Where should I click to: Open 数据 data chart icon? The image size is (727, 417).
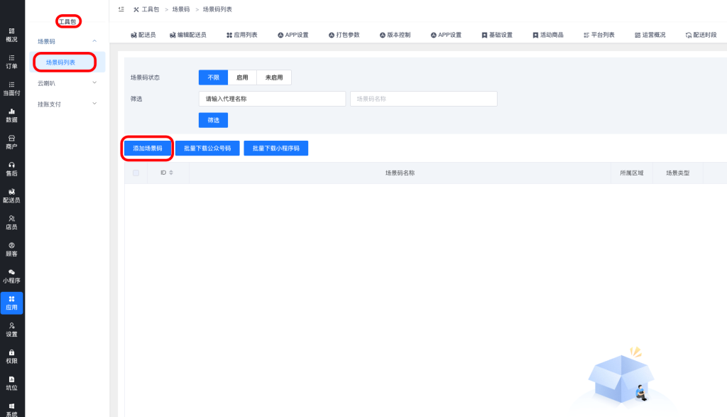11,116
